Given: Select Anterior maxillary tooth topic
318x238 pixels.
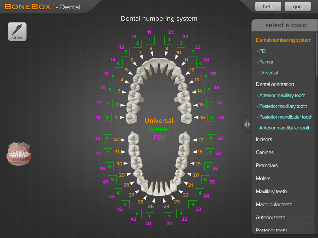Looking at the screenshot, I should 281,95.
